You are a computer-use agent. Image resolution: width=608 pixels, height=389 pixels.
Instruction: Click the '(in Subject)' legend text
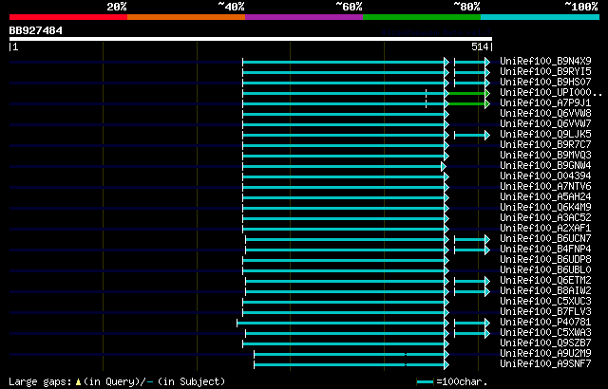pyautogui.click(x=191, y=381)
